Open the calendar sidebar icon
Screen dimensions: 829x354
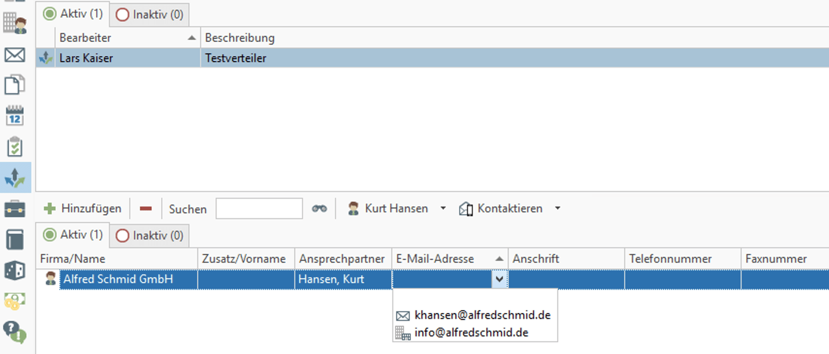tap(15, 116)
